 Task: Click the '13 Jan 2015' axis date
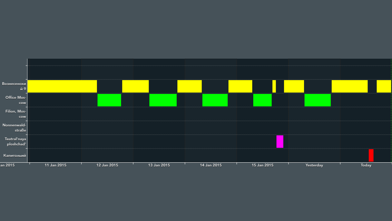click(x=159, y=165)
